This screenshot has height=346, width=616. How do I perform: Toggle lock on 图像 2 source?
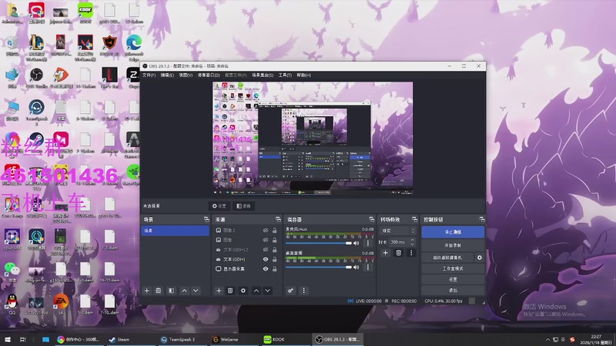pyautogui.click(x=275, y=231)
